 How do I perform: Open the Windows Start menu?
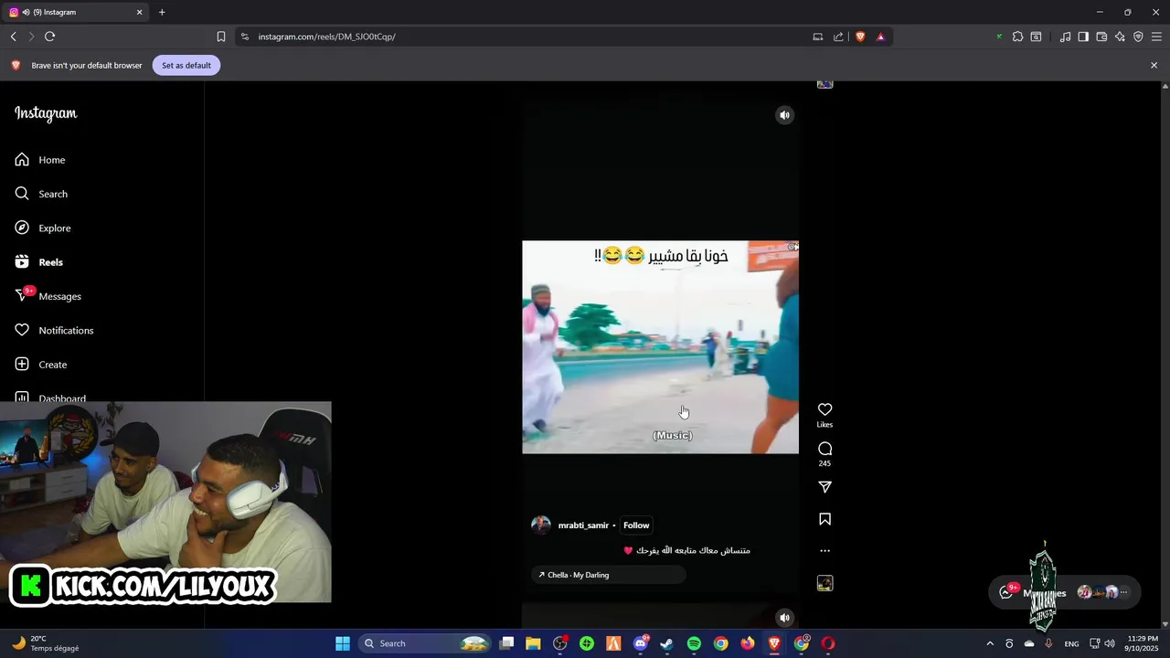343,643
